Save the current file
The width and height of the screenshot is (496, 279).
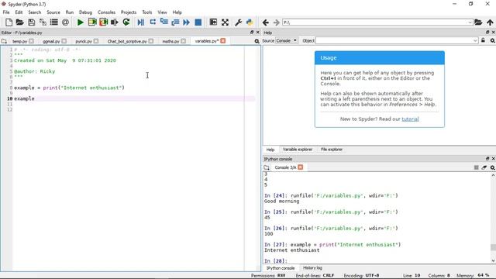(31, 22)
